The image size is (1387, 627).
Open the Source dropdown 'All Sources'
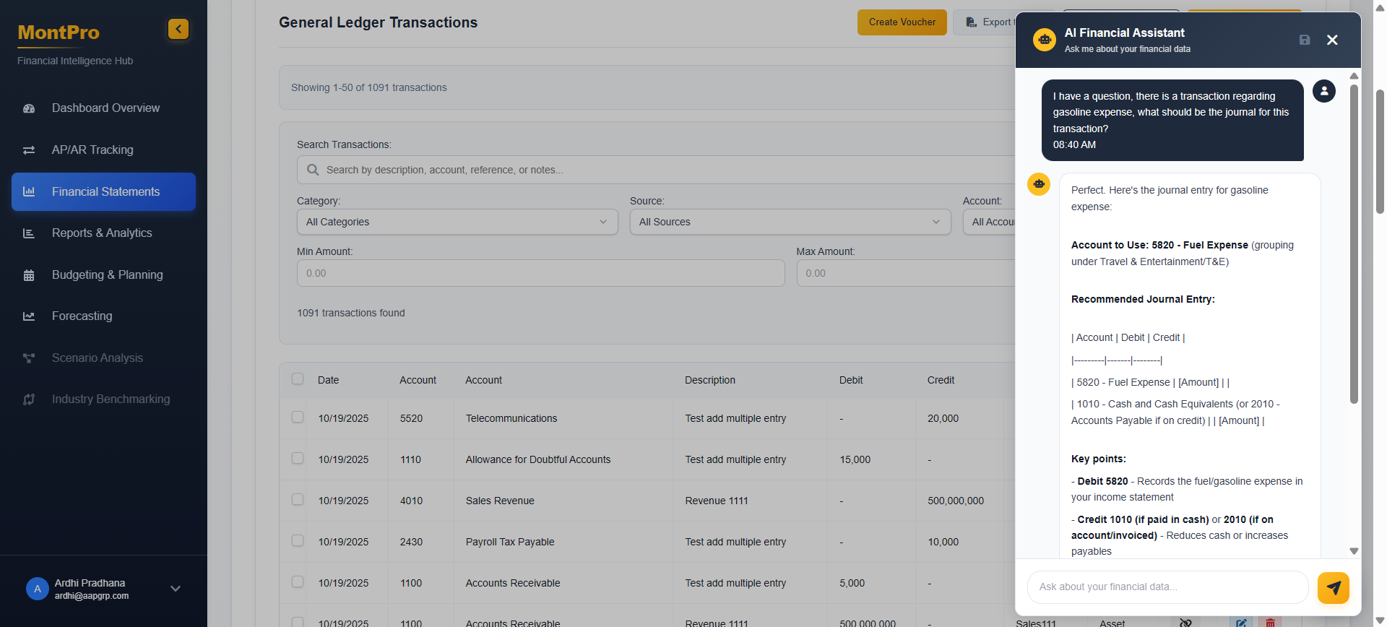pyautogui.click(x=790, y=222)
